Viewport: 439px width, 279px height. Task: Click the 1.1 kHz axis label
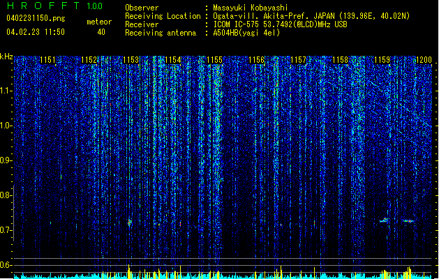[x=6, y=91]
